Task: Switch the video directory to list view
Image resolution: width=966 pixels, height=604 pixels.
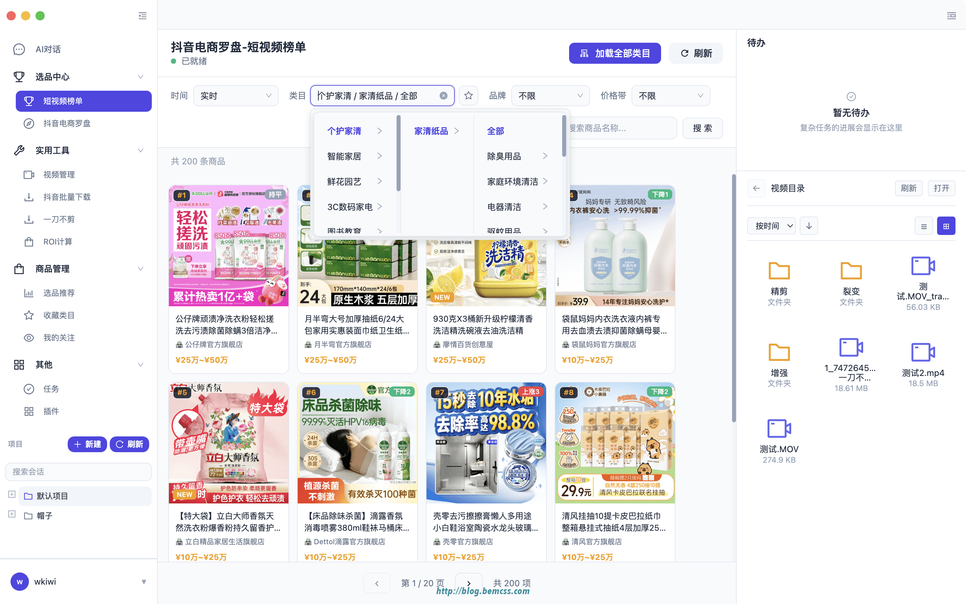Action: pos(924,226)
